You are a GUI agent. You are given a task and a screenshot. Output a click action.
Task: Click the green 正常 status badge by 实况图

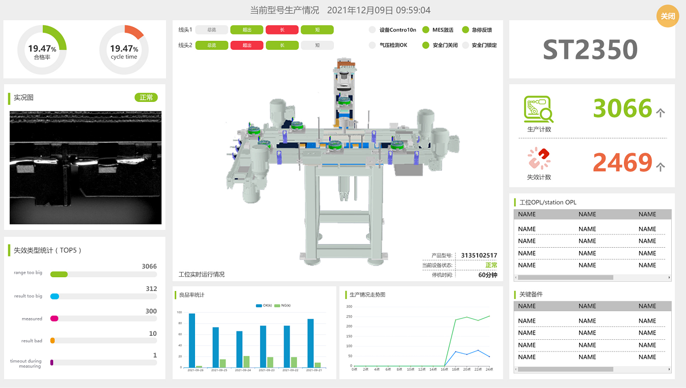point(146,97)
